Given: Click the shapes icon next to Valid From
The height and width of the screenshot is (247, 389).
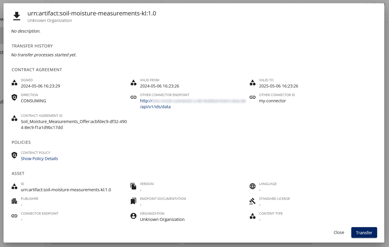Looking at the screenshot, I should tap(134, 83).
